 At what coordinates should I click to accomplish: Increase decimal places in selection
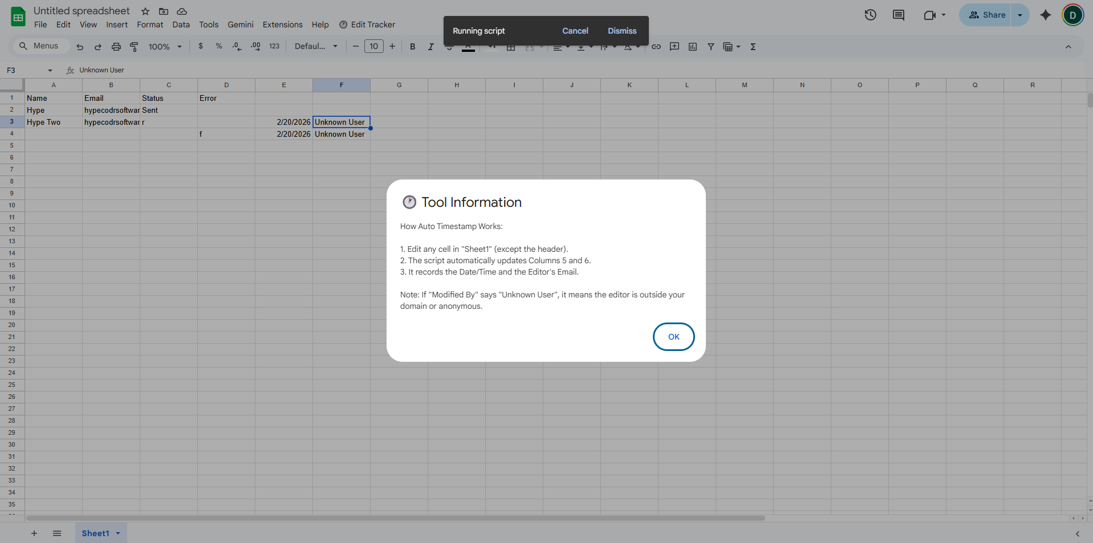tap(255, 46)
